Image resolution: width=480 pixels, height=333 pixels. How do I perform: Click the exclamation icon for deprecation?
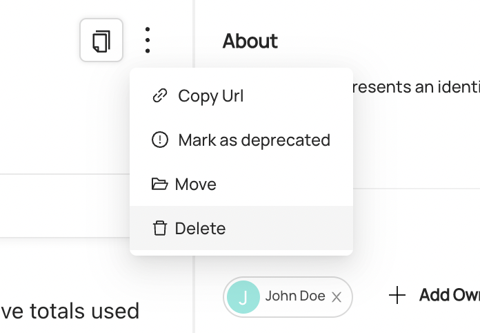click(x=159, y=140)
